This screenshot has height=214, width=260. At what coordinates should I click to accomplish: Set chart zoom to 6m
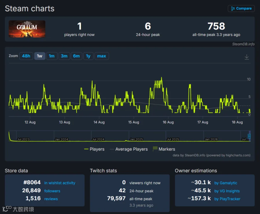tap(77, 56)
